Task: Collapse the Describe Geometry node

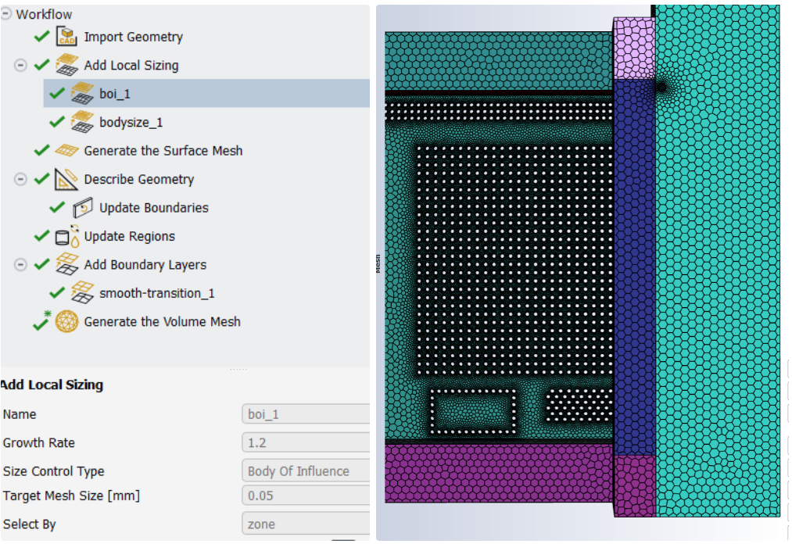Action: point(20,179)
